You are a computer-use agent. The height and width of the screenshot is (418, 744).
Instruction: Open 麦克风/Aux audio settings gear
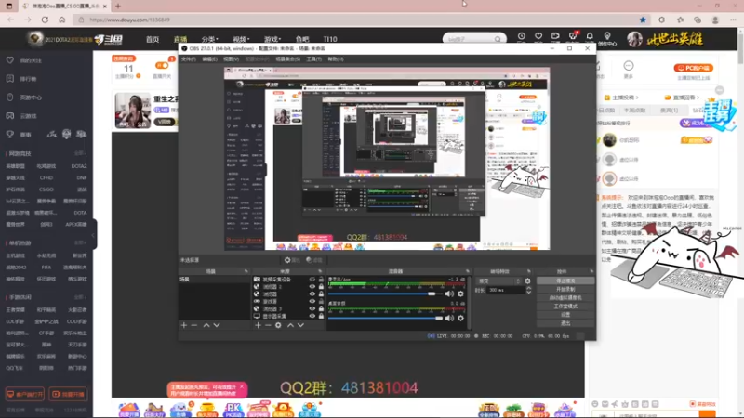point(460,294)
